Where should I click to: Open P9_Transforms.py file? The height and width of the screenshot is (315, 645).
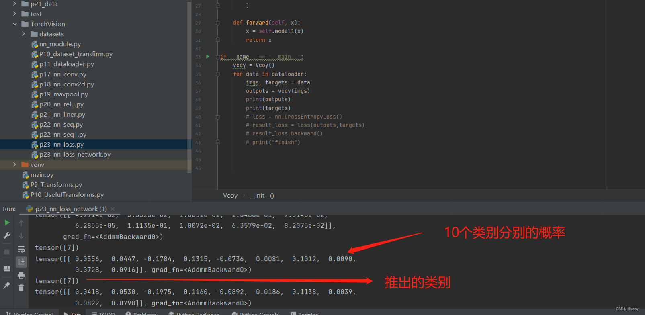tap(56, 184)
